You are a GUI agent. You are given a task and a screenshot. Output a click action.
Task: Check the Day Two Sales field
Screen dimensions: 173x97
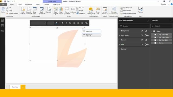(155, 40)
